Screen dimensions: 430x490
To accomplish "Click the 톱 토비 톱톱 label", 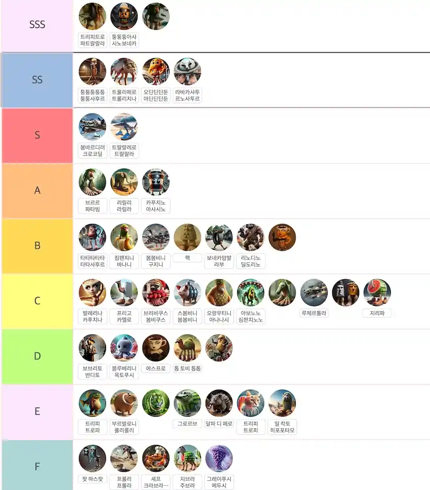I will [187, 368].
